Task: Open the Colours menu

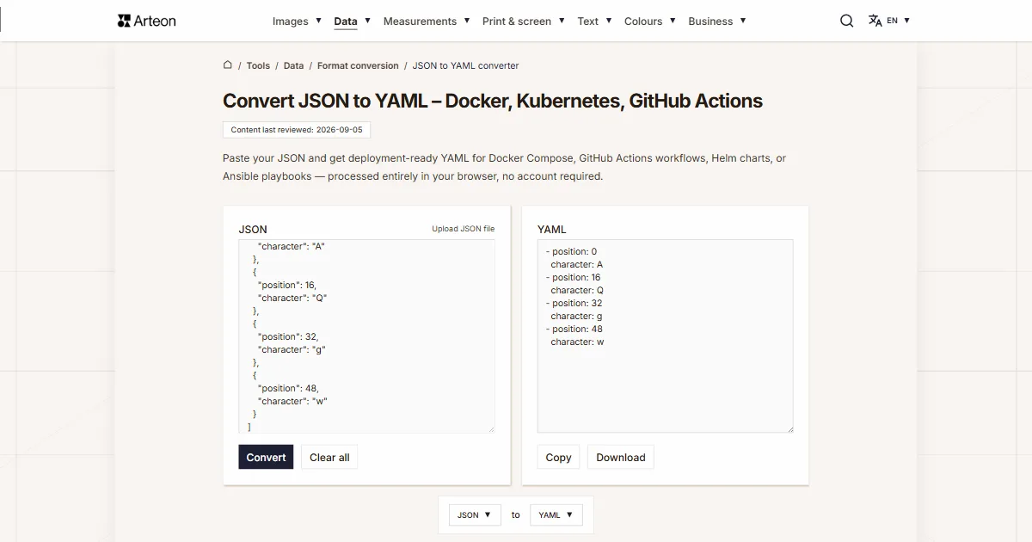Action: pos(643,22)
